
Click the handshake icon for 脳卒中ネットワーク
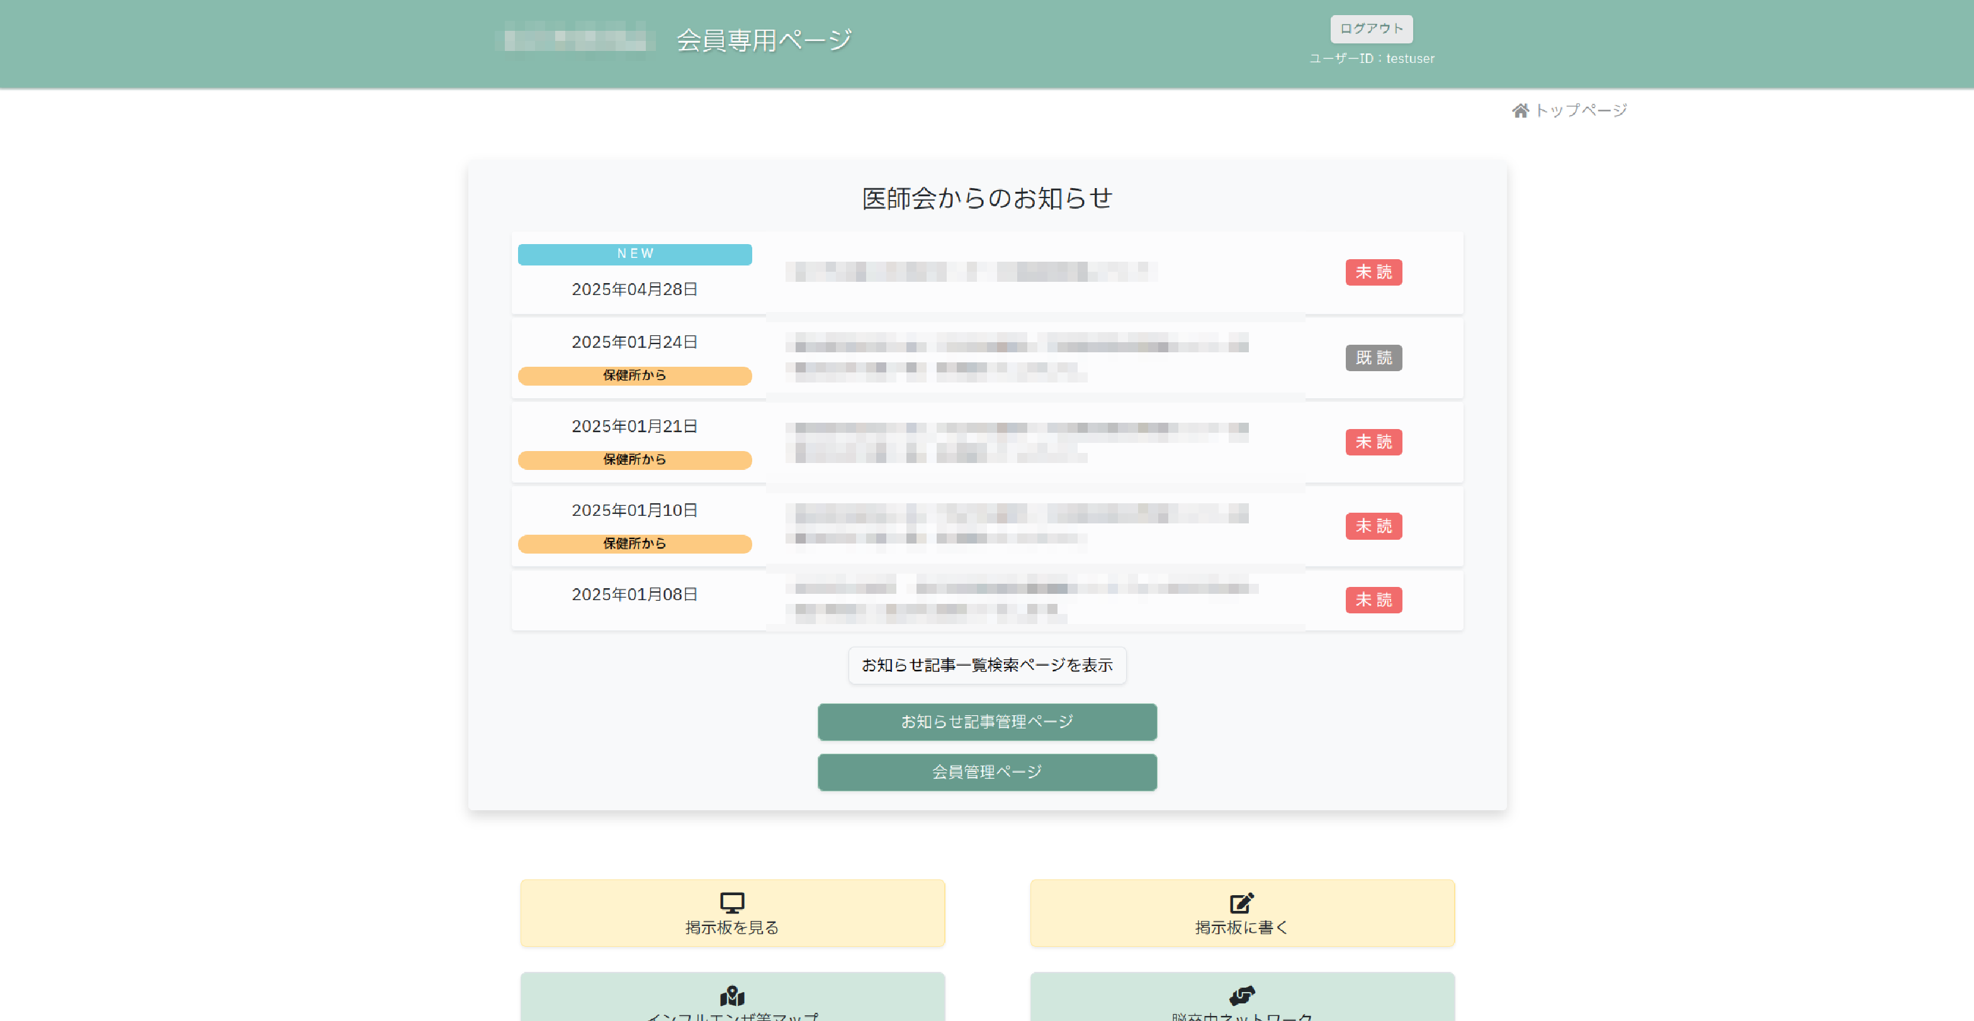point(1241,996)
